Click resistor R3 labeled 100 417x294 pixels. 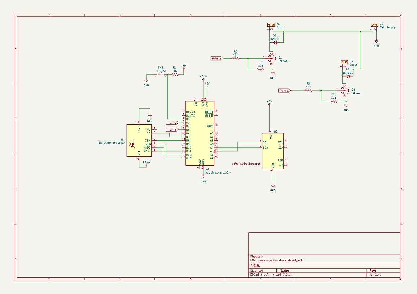point(236,58)
